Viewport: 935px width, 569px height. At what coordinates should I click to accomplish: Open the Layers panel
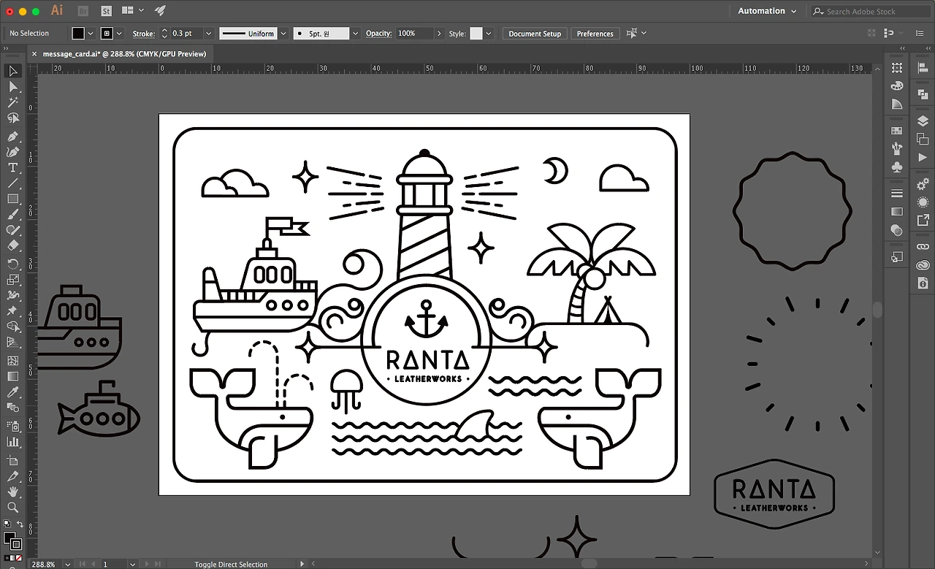click(x=923, y=121)
